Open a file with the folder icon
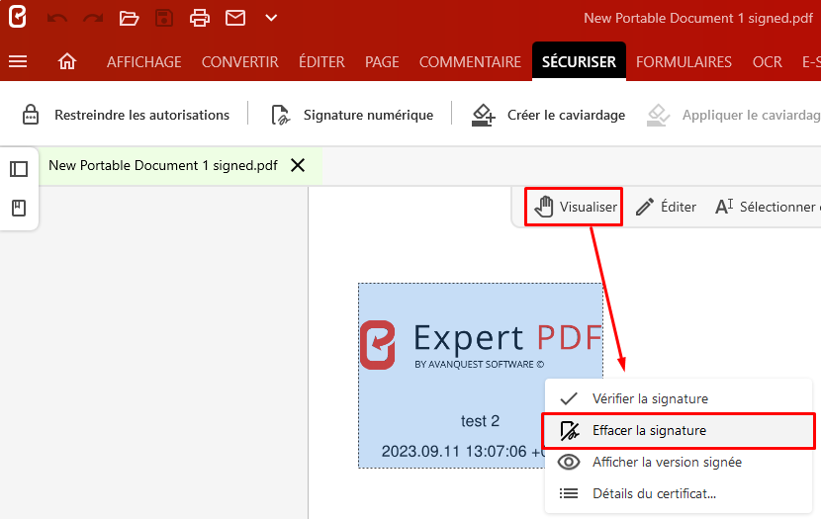 (x=129, y=19)
